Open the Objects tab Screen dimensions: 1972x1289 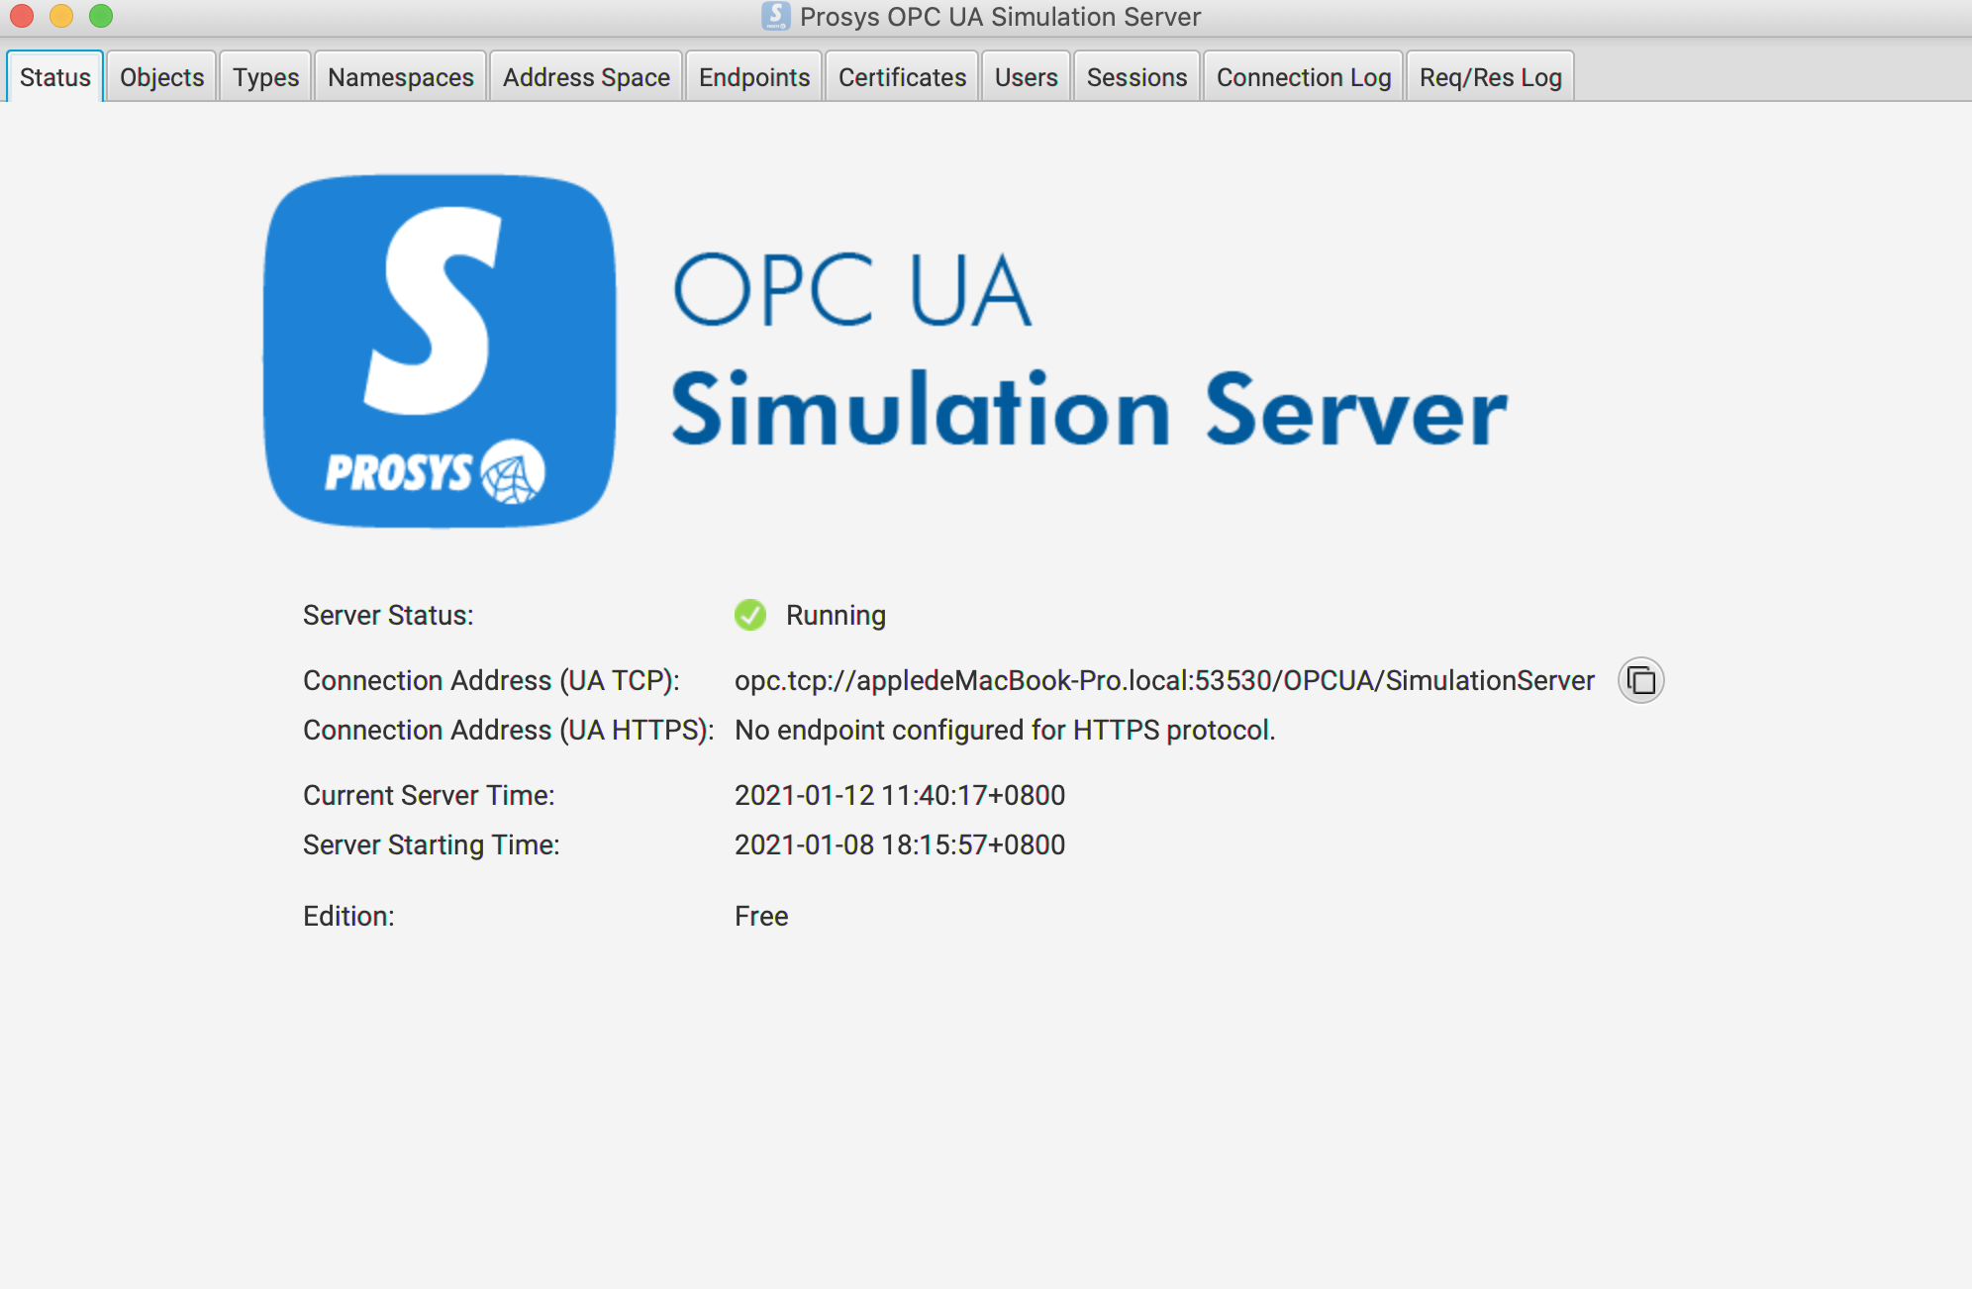pyautogui.click(x=161, y=77)
